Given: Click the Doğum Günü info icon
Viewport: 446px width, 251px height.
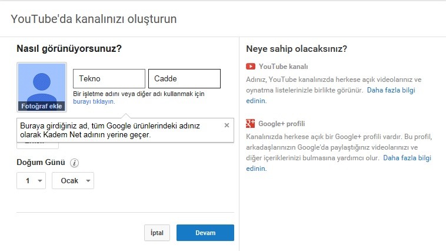Looking at the screenshot, I should point(75,163).
